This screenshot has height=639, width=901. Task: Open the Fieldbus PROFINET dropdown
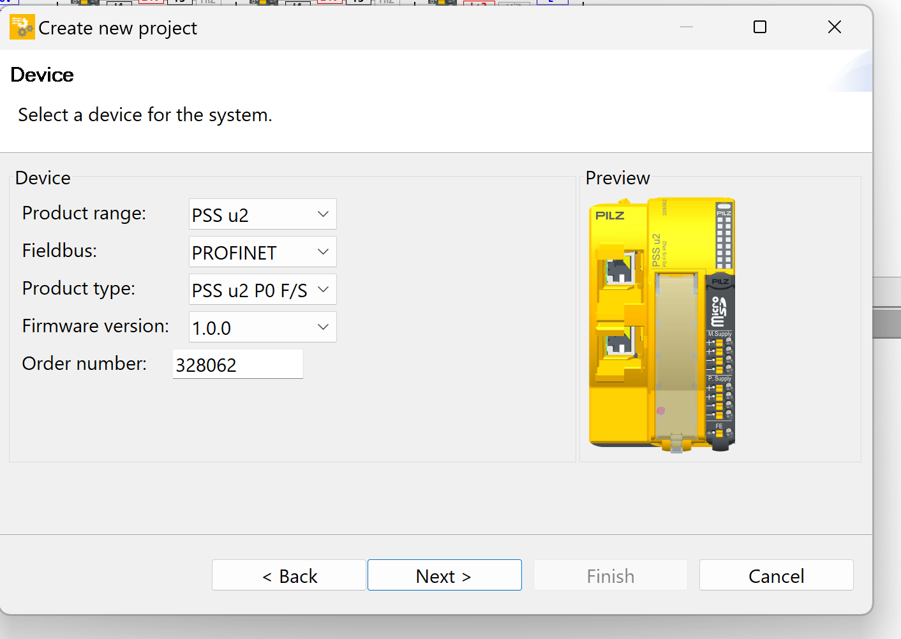pos(263,252)
